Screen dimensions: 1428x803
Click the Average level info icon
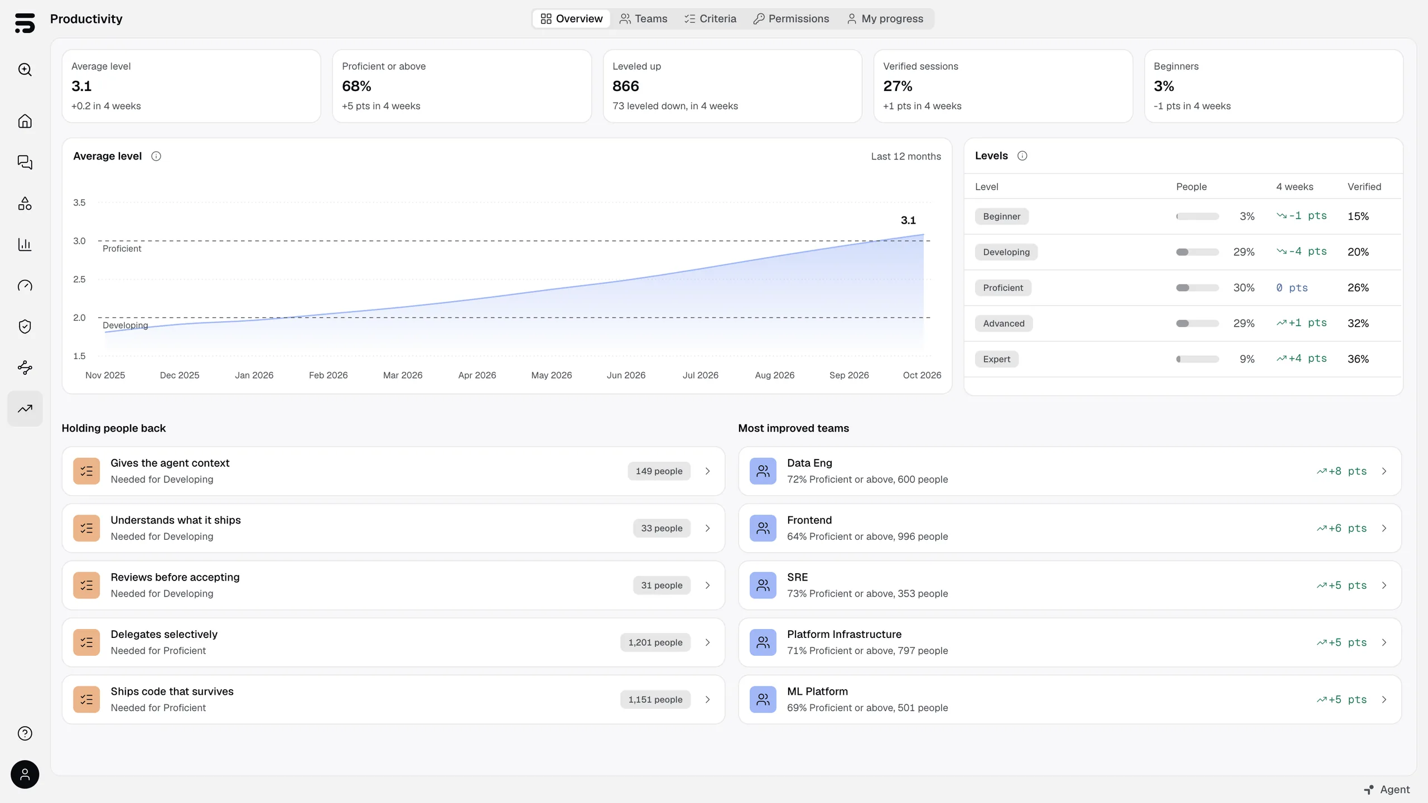(156, 156)
